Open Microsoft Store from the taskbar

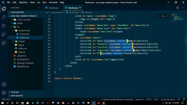[27, 103]
